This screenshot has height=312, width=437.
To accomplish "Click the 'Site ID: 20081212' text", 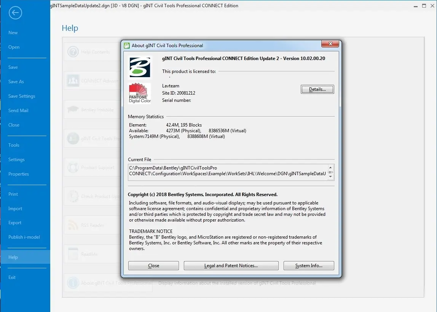I will [x=179, y=93].
